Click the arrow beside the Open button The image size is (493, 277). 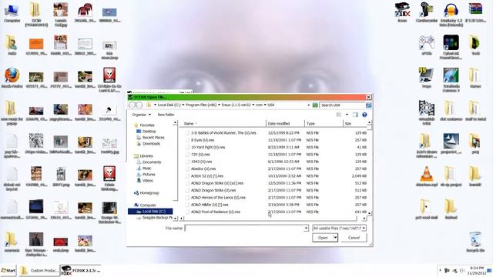pyautogui.click(x=336, y=238)
